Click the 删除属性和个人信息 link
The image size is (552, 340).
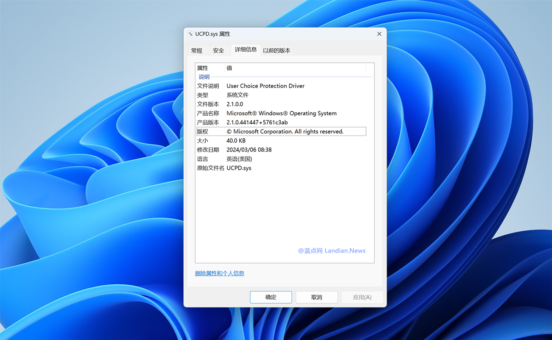tap(220, 273)
